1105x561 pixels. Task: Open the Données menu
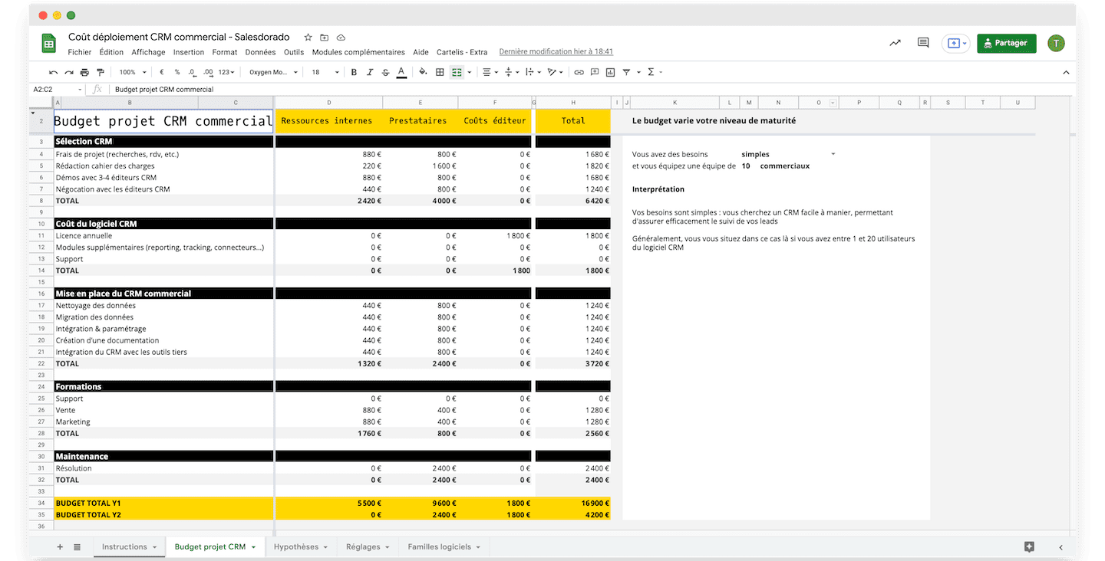(x=261, y=52)
